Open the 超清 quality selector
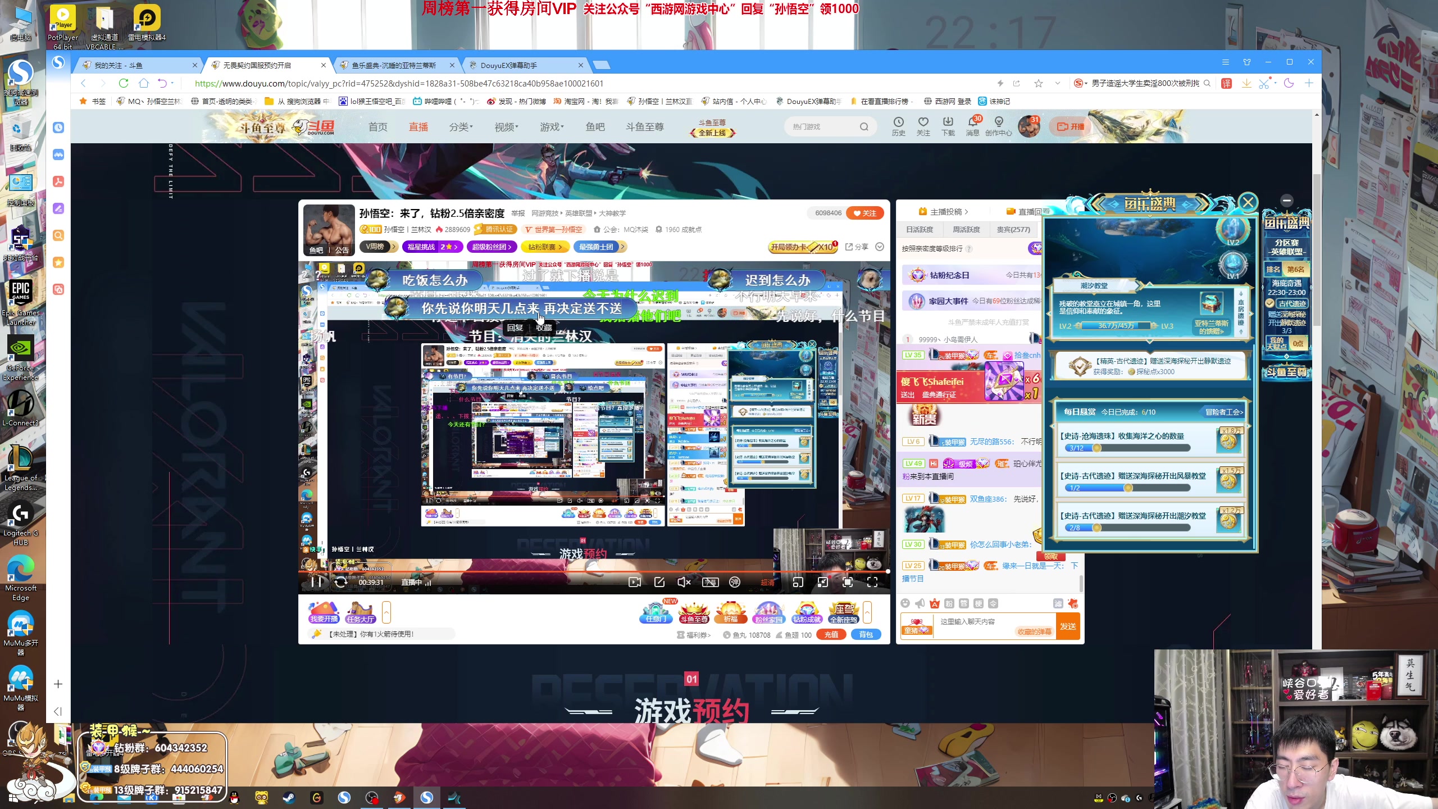 point(767,583)
